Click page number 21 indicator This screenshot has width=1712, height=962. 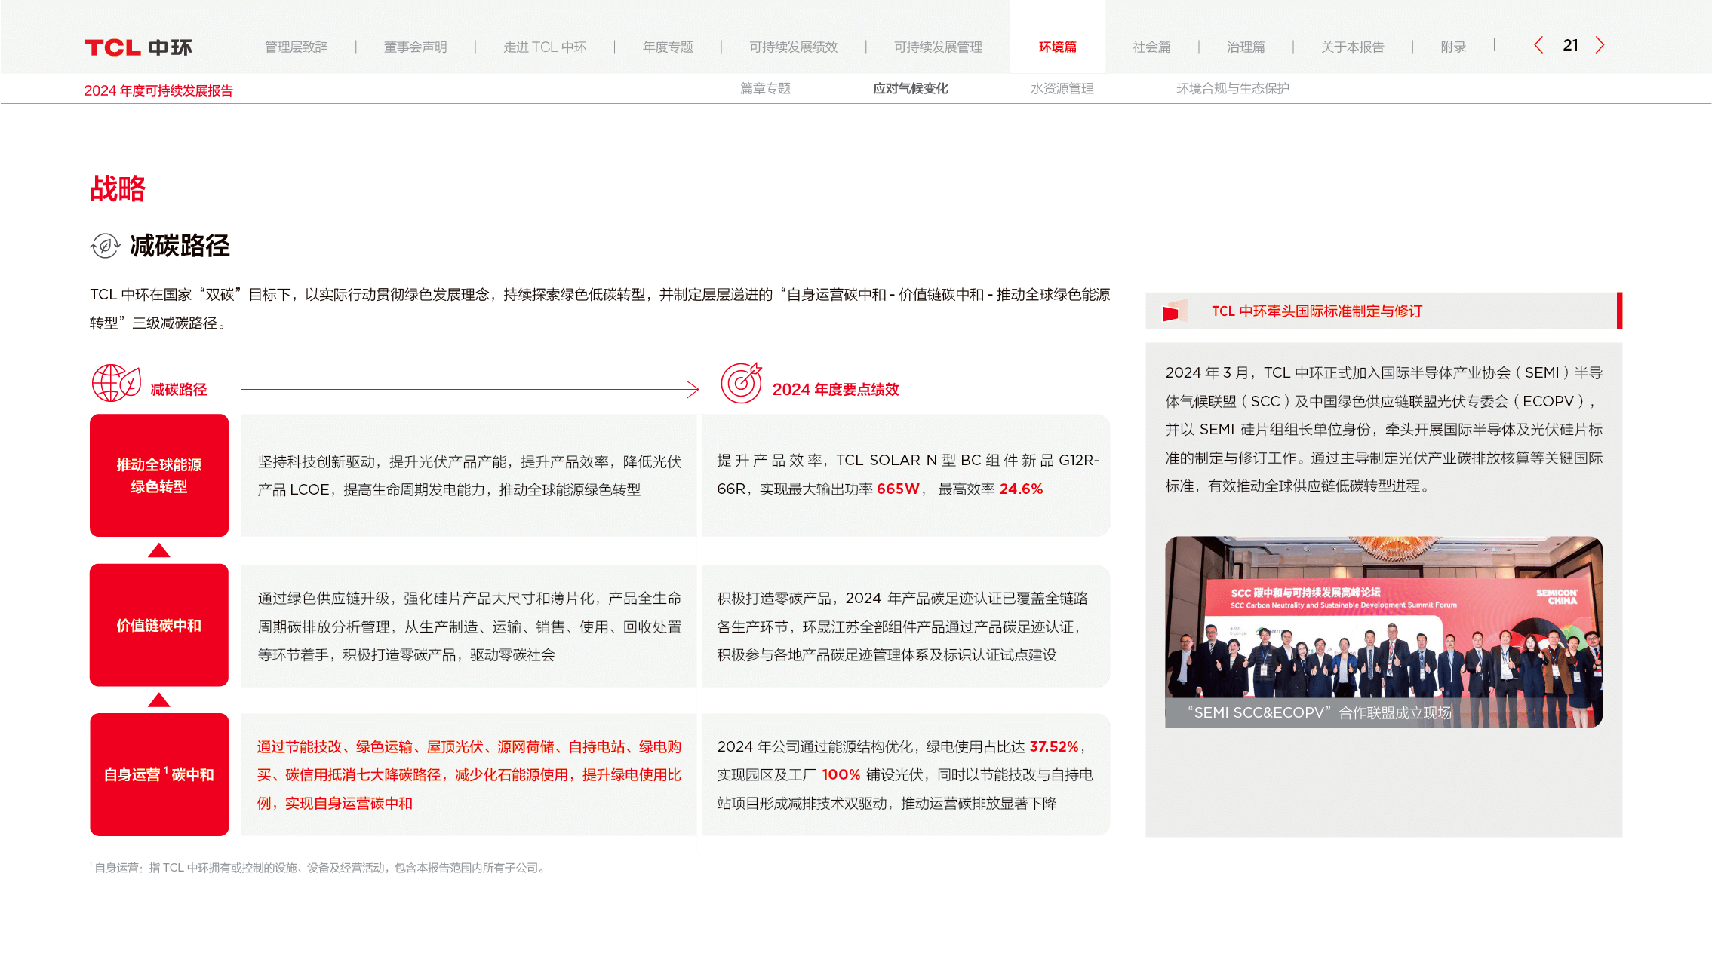1570,45
